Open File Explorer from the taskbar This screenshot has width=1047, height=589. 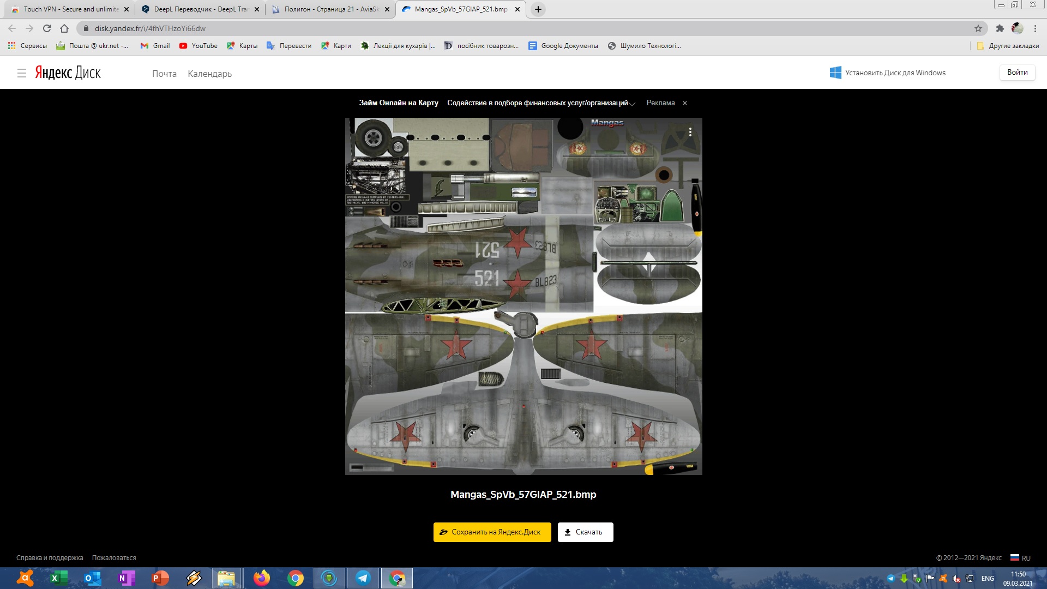pos(227,578)
